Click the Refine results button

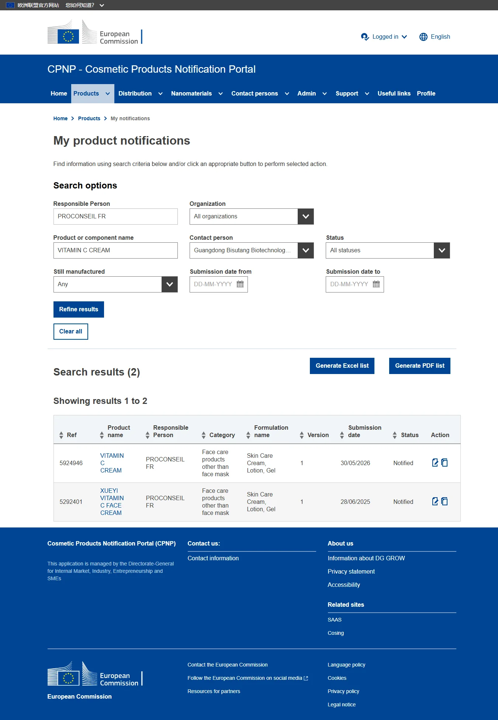pos(79,309)
